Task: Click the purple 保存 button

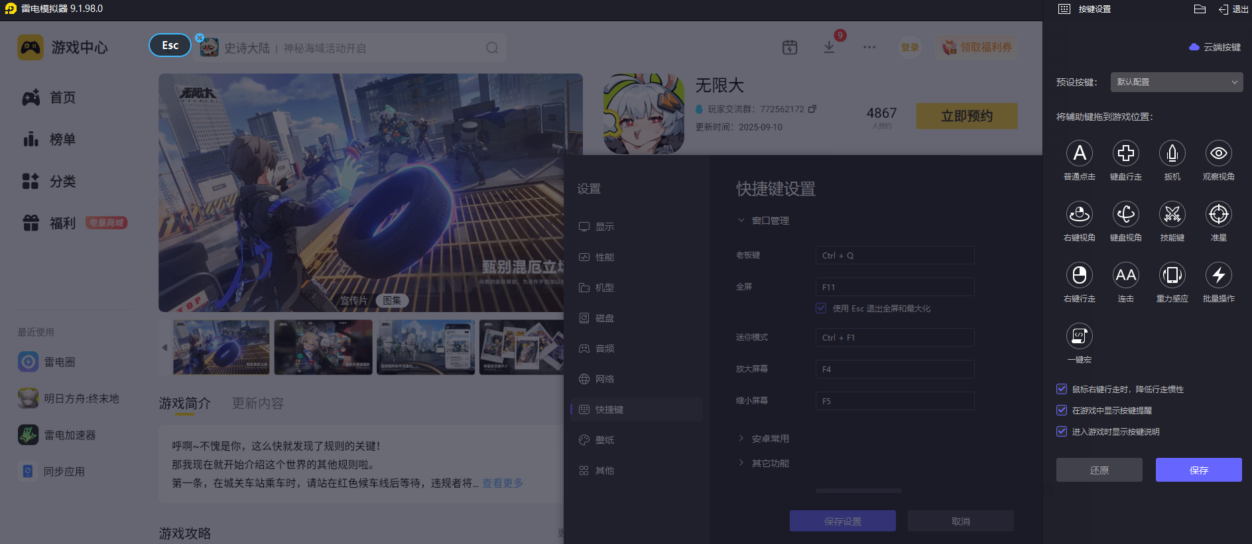Action: coord(1199,470)
